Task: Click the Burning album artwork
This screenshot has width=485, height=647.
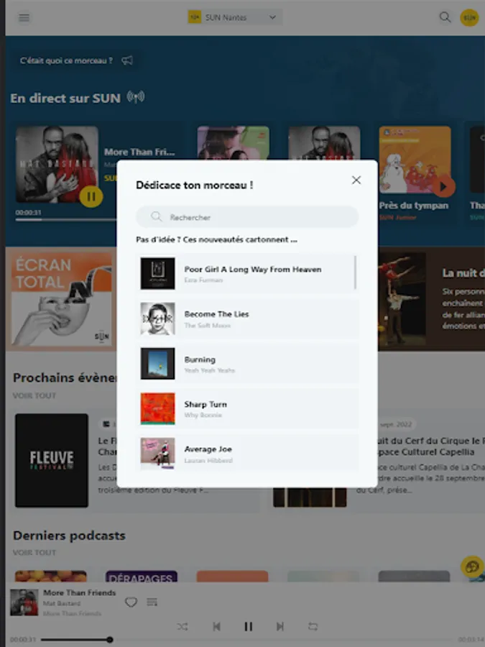Action: pos(157,364)
